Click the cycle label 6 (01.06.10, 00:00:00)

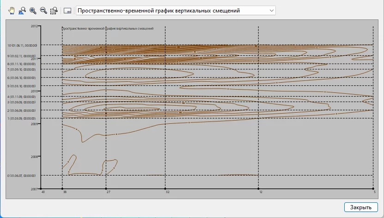pos(22,78)
